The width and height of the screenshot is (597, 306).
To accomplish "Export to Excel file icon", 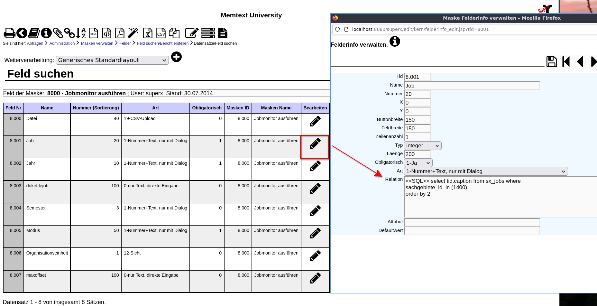I will [x=148, y=33].
